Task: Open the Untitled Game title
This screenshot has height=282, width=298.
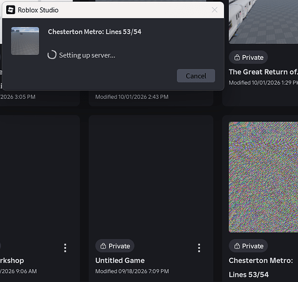Action: click(120, 261)
